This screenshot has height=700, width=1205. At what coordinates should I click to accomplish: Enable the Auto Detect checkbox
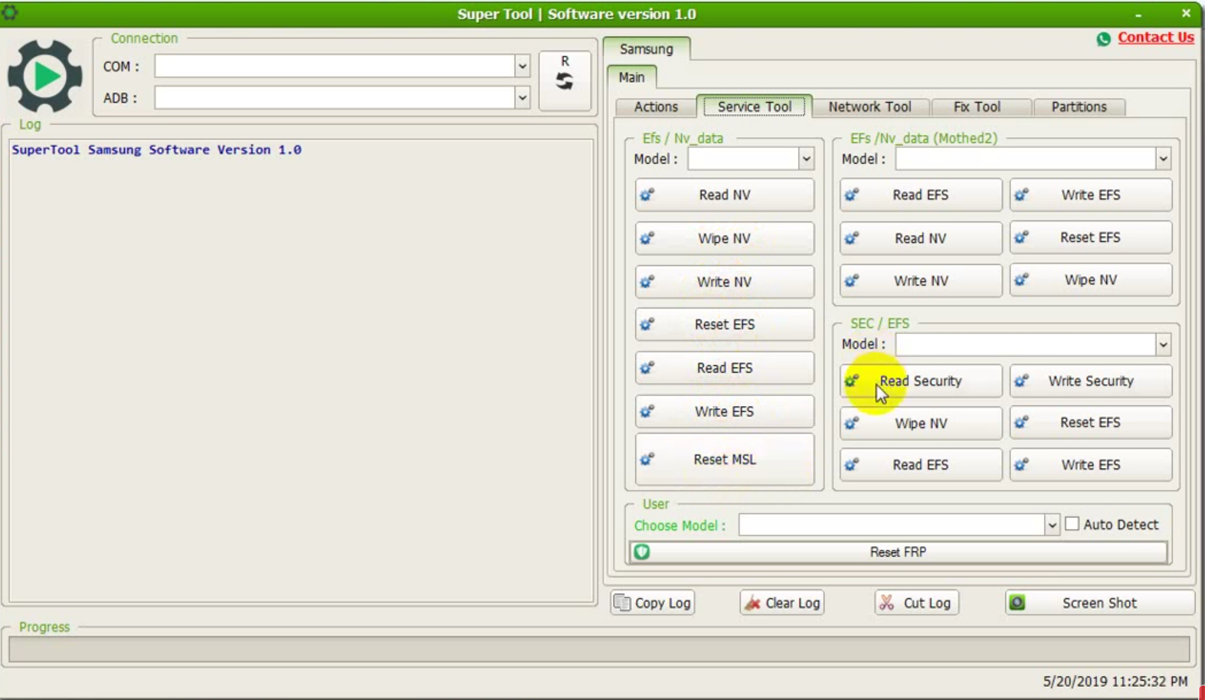click(1072, 524)
